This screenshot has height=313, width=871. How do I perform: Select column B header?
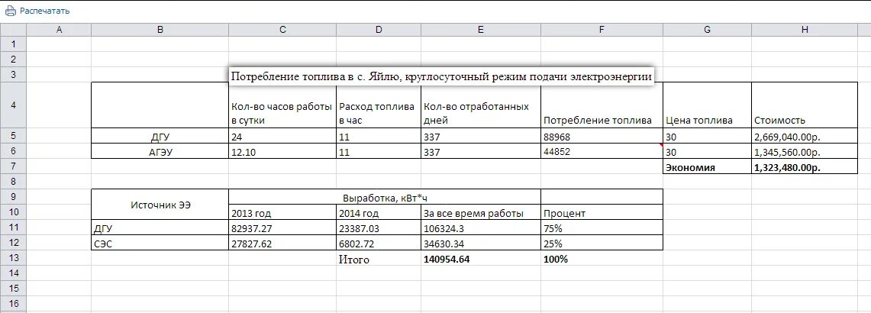click(160, 30)
